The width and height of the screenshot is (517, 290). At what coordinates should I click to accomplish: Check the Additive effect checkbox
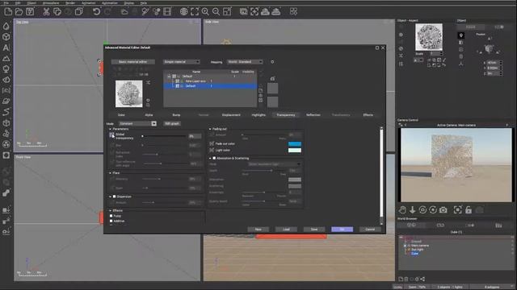click(111, 221)
